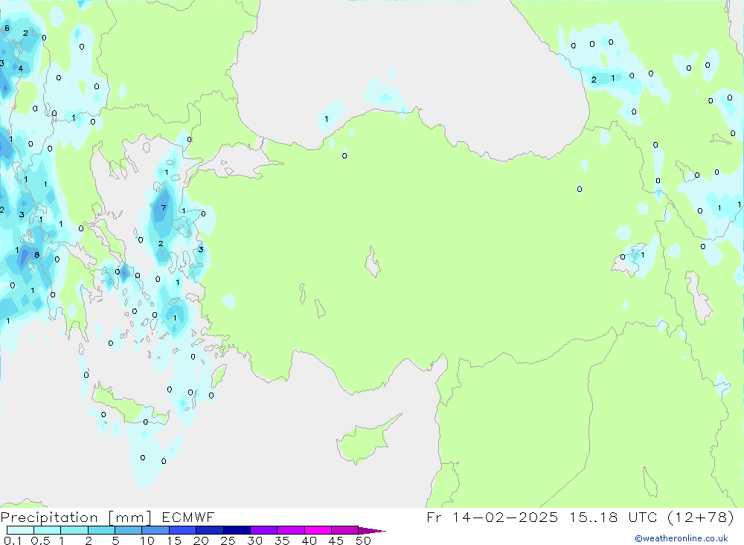Click the precipitation value "8" on the map
This screenshot has width=744, height=545.
[x=36, y=255]
